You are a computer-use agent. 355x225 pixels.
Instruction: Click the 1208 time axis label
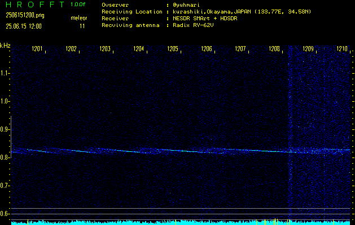274,49
